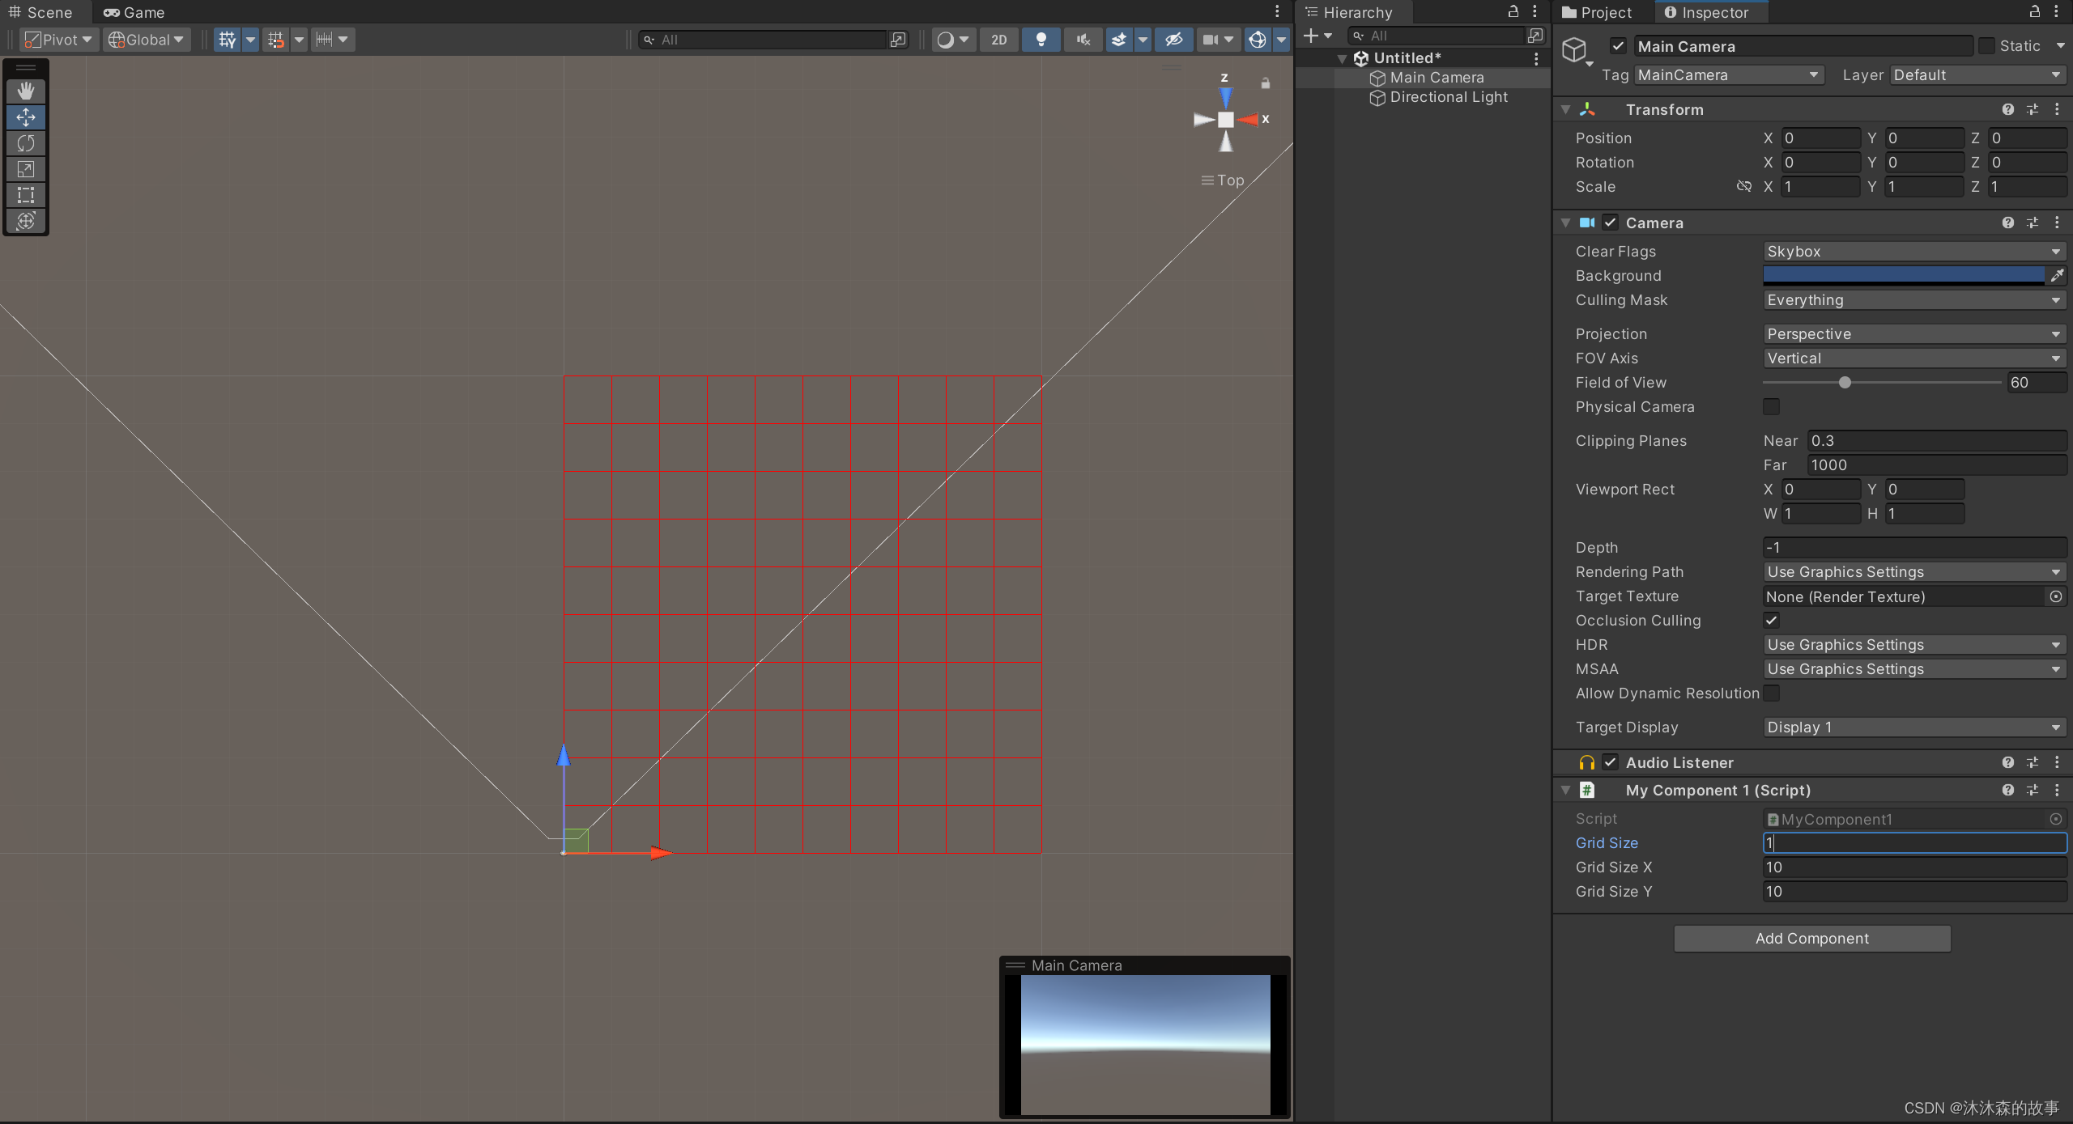Toggle MyComponent1 script enabled checkbox
The height and width of the screenshot is (1124, 2073).
click(x=1611, y=789)
